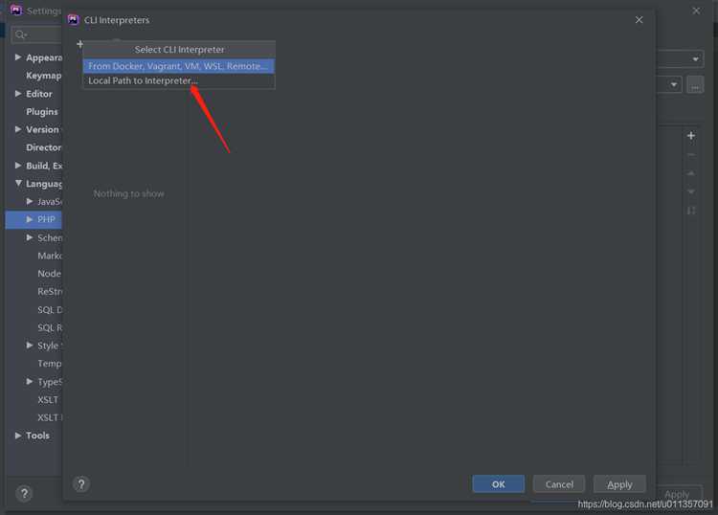Expand the Appearance settings section
The image size is (718, 515).
[x=18, y=57]
